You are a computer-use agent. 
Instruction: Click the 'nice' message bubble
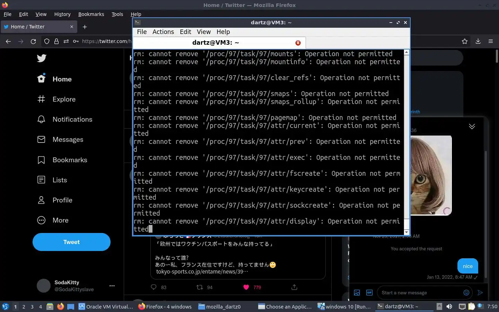(x=468, y=266)
